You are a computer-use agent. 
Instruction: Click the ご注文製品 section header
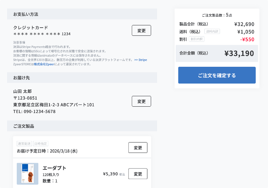(82, 126)
